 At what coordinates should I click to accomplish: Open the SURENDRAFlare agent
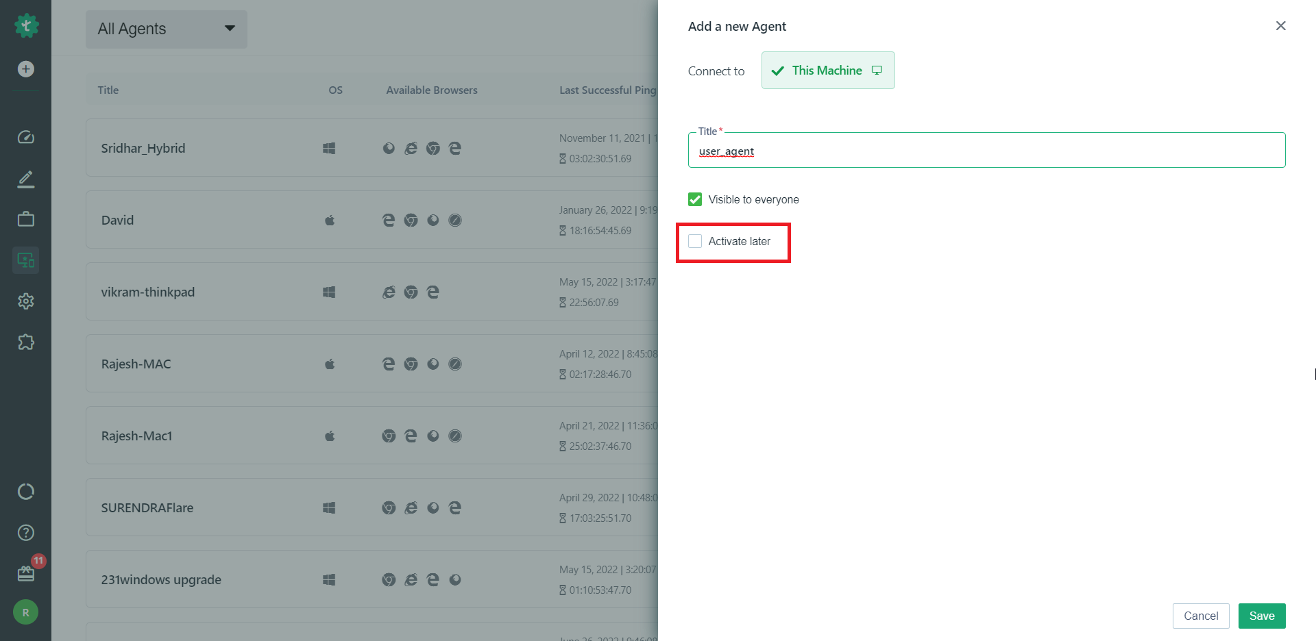pyautogui.click(x=147, y=507)
